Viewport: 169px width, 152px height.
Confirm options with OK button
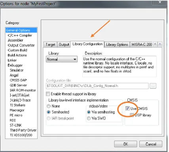pos(125,144)
